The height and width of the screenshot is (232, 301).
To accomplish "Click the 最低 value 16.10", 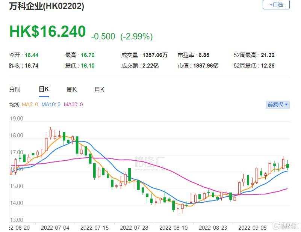I will pyautogui.click(x=88, y=66).
